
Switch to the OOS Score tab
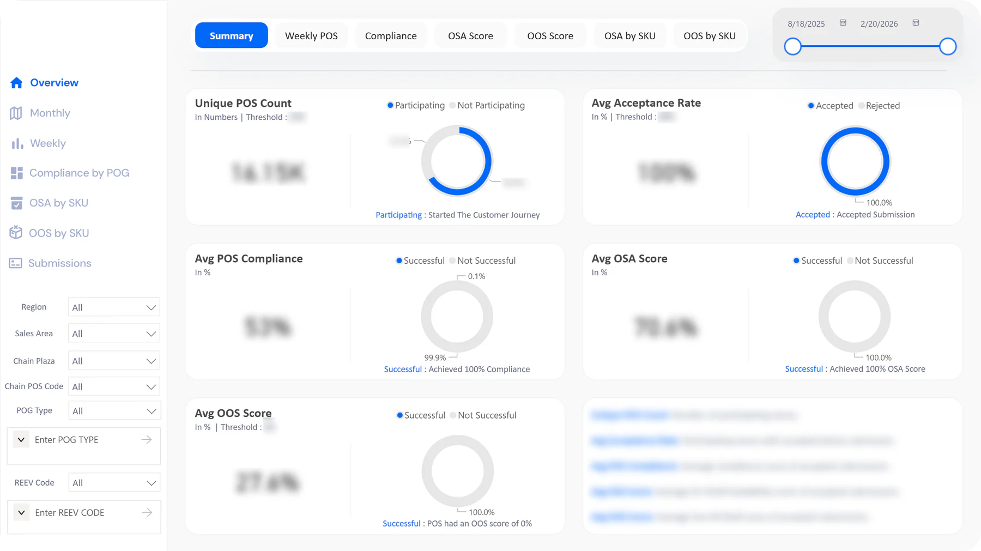point(550,35)
